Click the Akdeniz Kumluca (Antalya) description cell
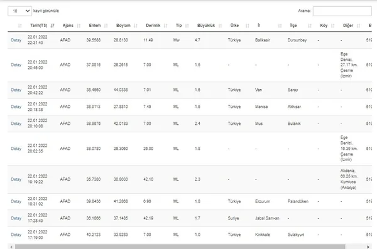 click(x=349, y=179)
